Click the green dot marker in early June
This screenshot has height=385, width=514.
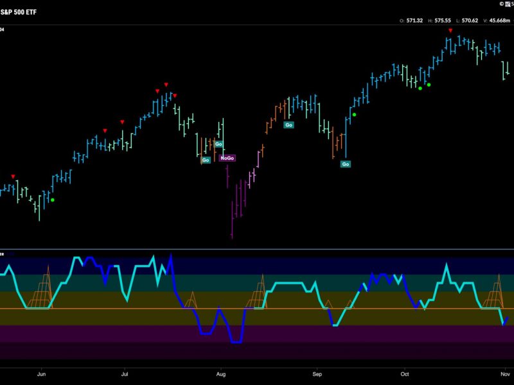53,200
